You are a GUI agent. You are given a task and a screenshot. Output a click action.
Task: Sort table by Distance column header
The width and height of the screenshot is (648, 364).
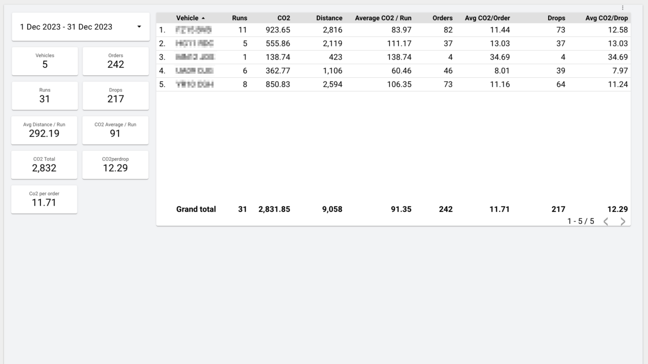329,18
